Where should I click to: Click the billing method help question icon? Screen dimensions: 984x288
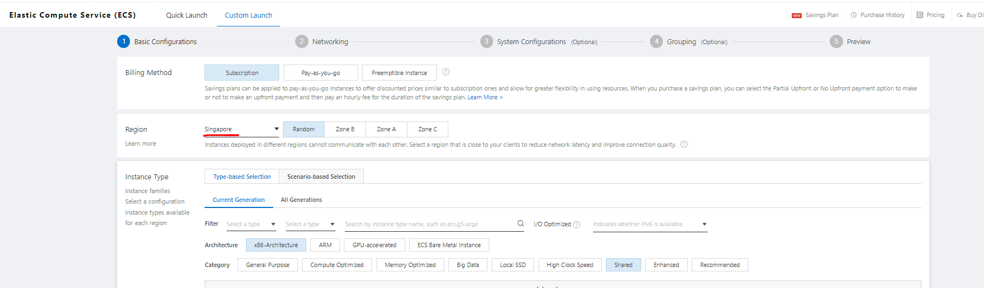446,72
